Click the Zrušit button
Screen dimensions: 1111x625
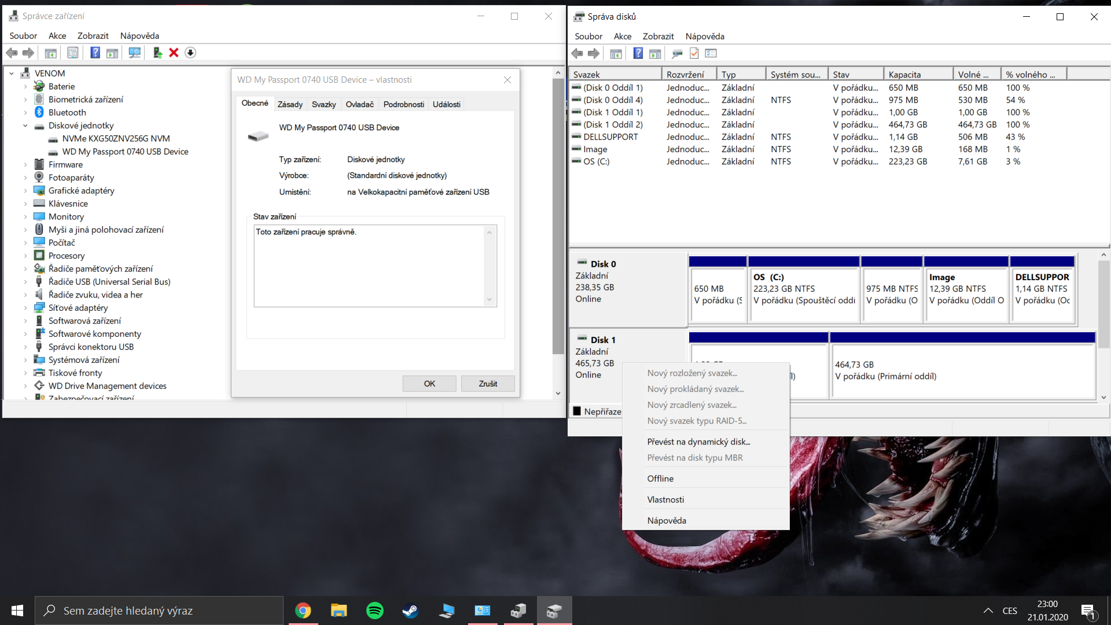click(487, 384)
